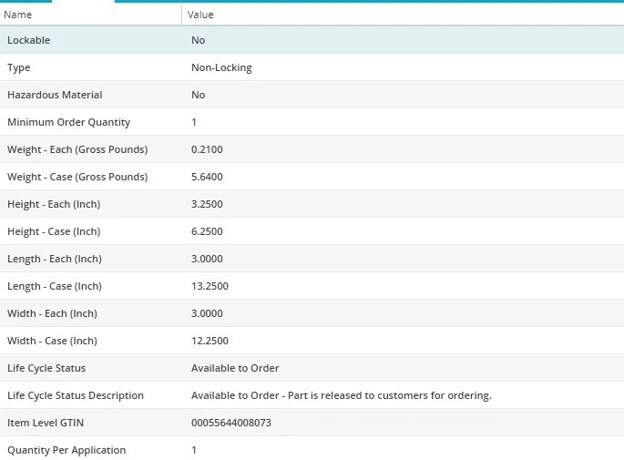Click the Value column header

click(200, 15)
